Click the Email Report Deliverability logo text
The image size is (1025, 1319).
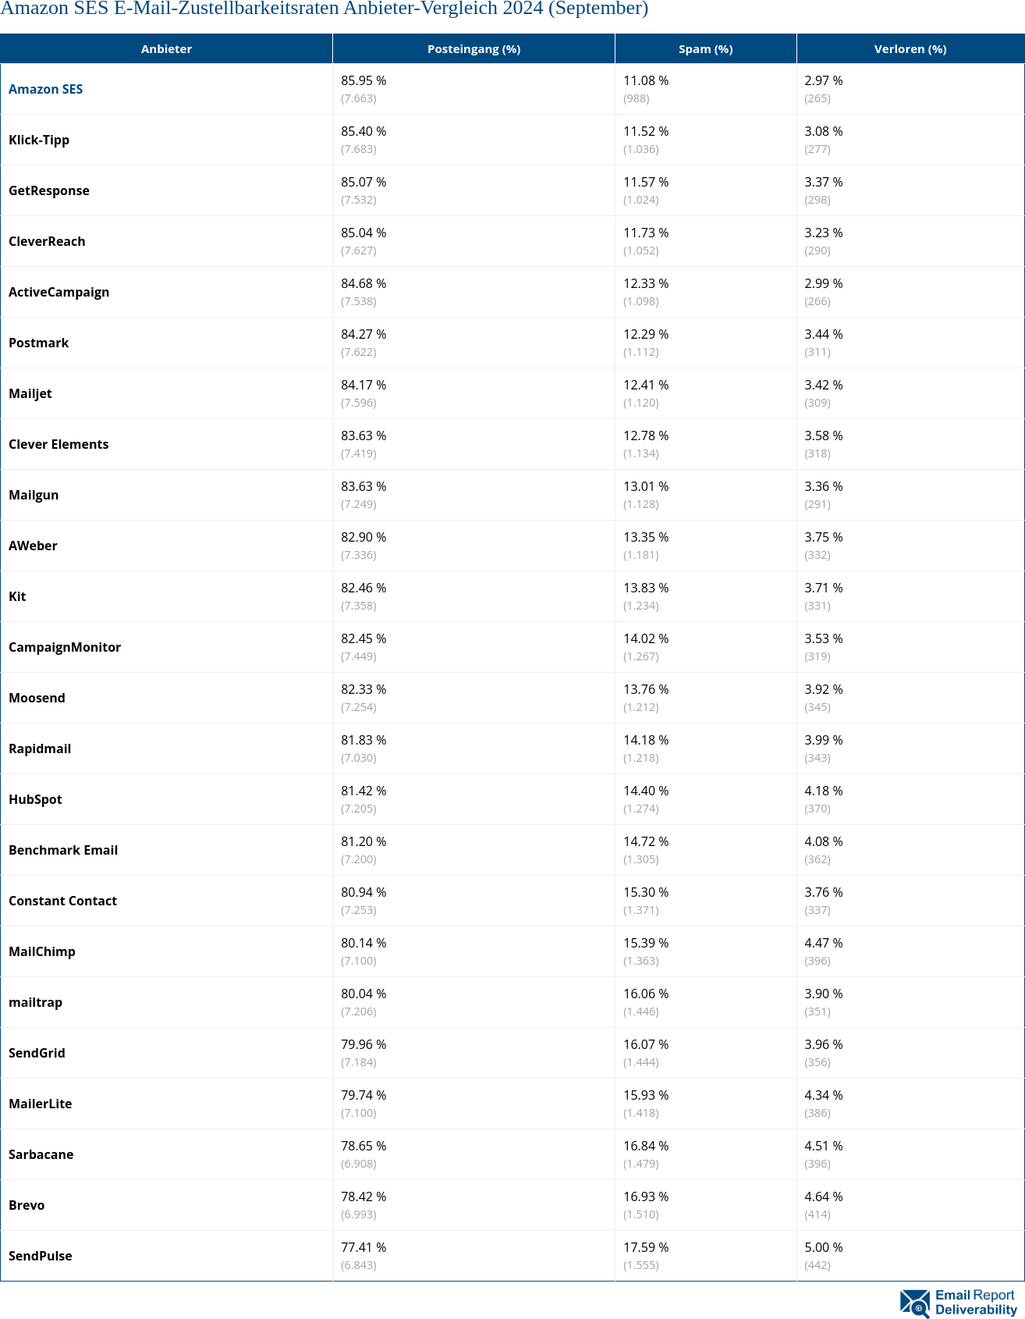[975, 1302]
